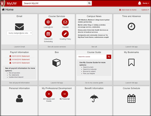Click the Add more to home plus icon
The height and width of the screenshot is (116, 151).
120,10
